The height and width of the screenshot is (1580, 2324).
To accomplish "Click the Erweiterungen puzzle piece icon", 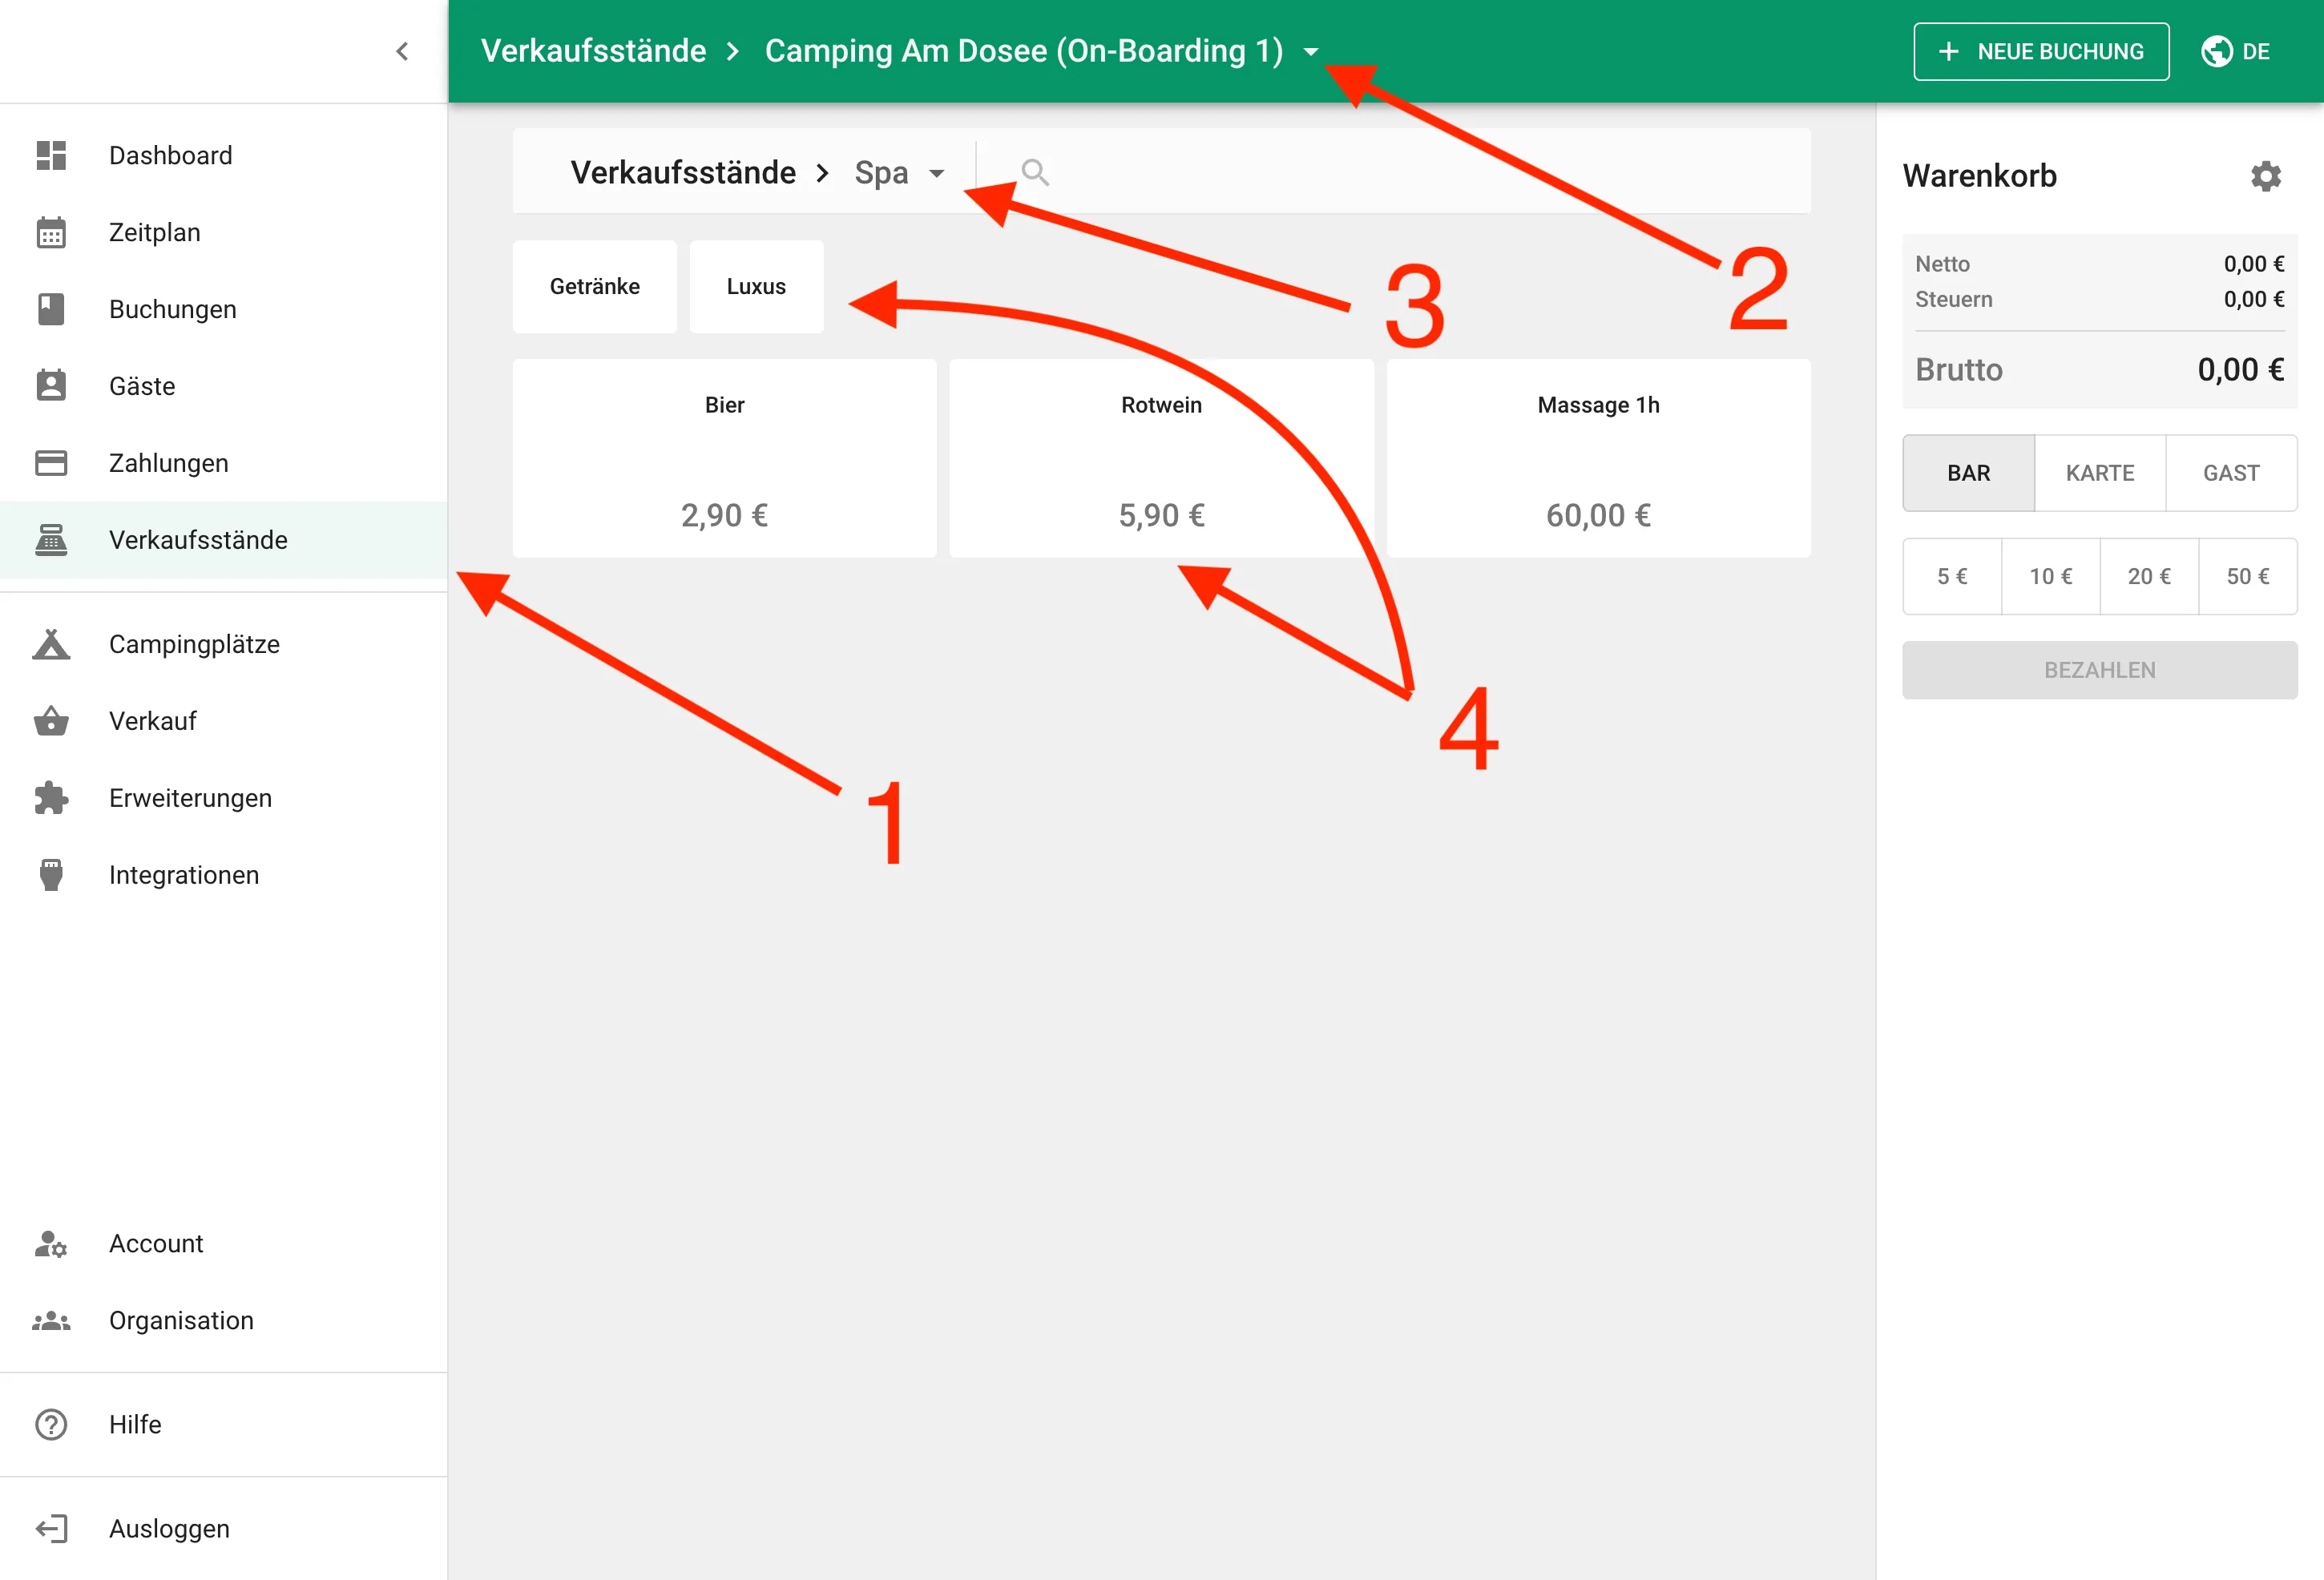I will [x=51, y=798].
